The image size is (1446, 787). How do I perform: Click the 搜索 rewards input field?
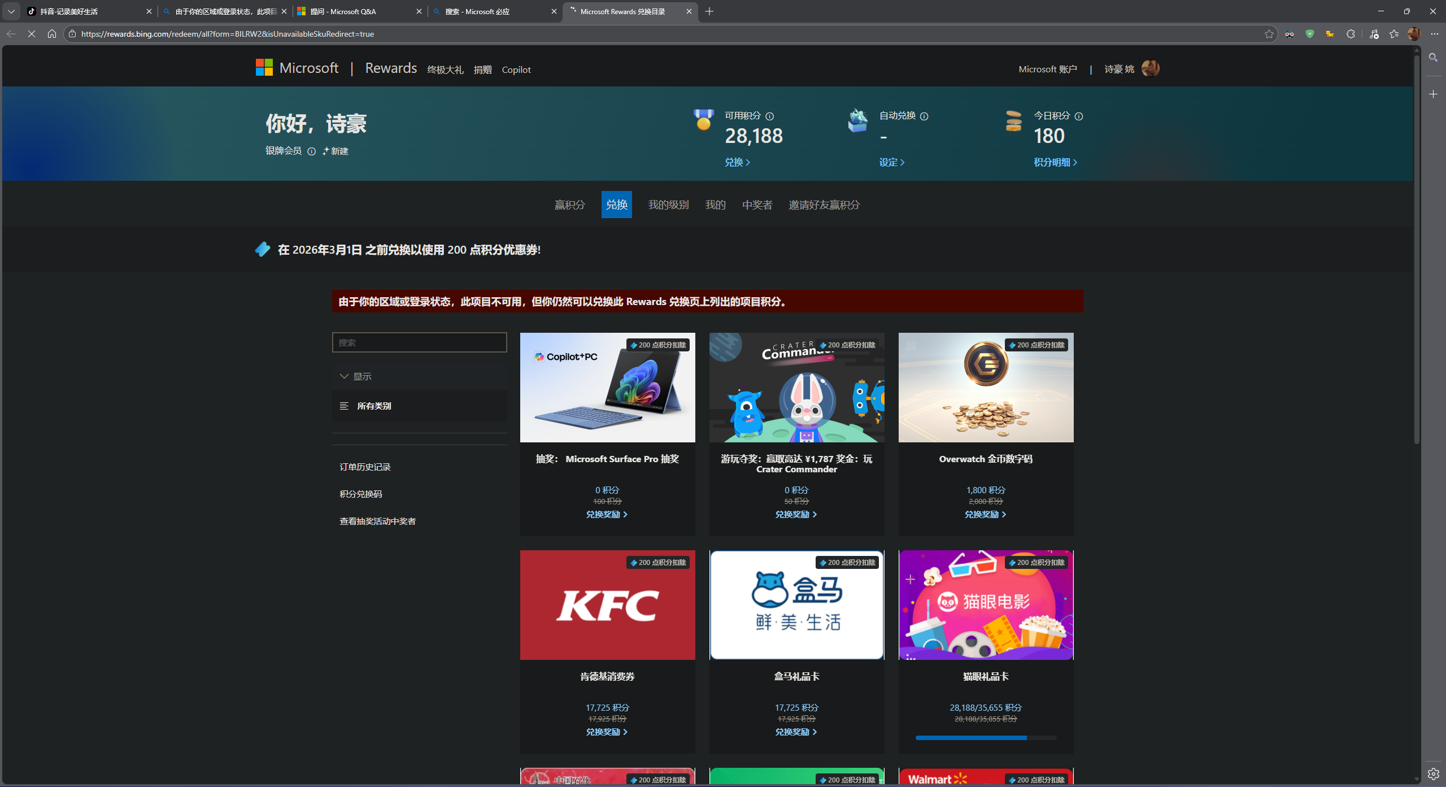point(419,342)
